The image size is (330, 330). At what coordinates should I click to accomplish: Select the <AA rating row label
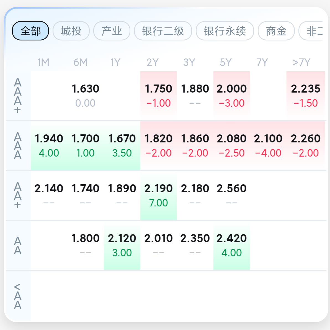coord(18,296)
